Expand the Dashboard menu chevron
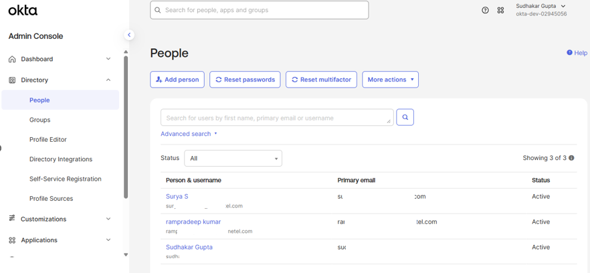The height and width of the screenshot is (273, 590). [108, 59]
